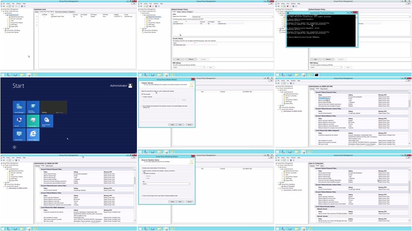412x231 pixels.
Task: Open the Site dropdown in the Modeling Wizard
Action: 166,184
